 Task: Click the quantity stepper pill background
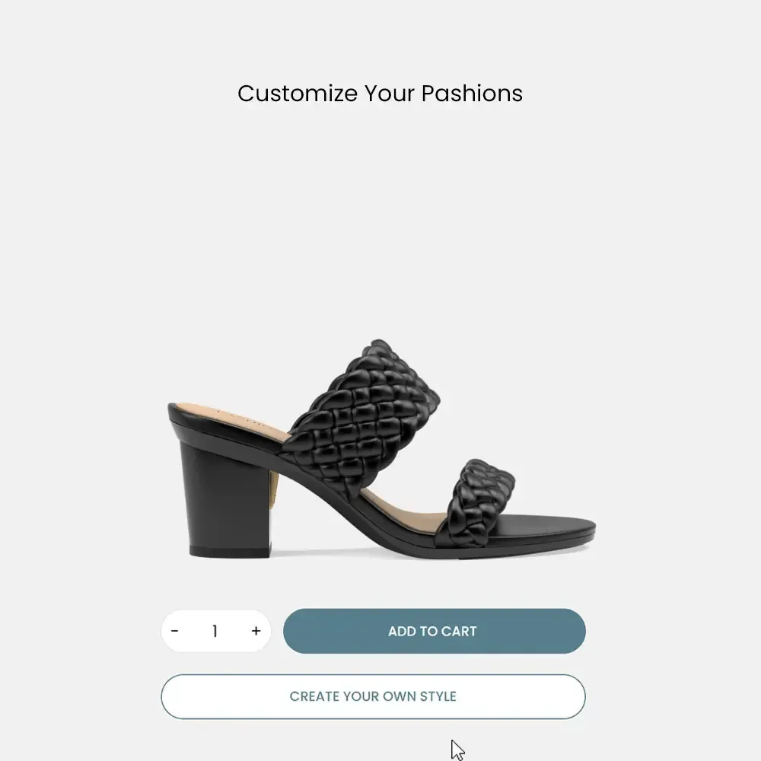(x=216, y=631)
